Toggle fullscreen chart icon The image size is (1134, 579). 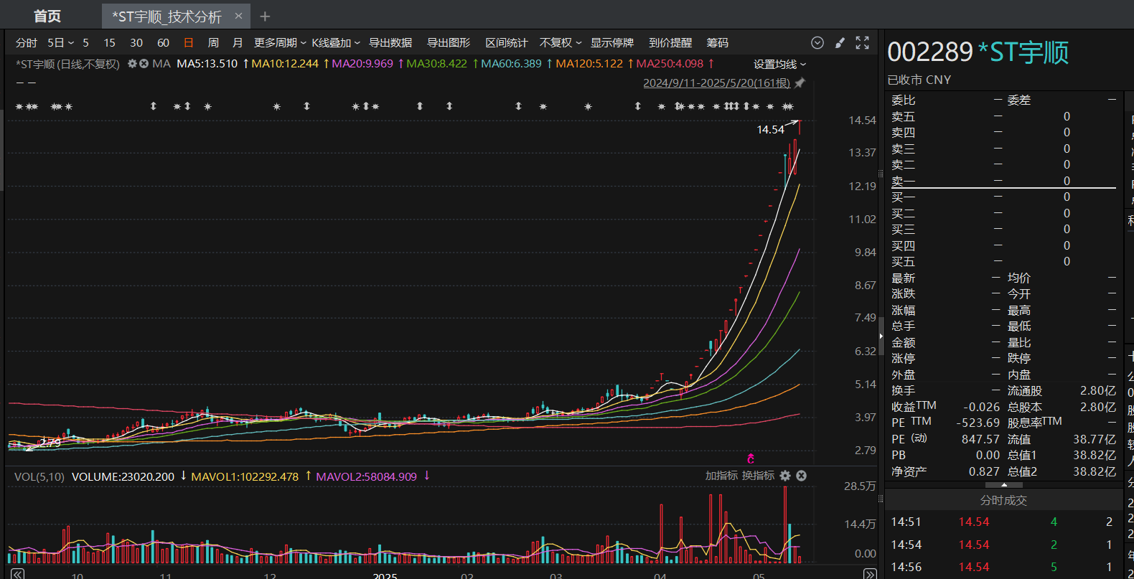(863, 43)
